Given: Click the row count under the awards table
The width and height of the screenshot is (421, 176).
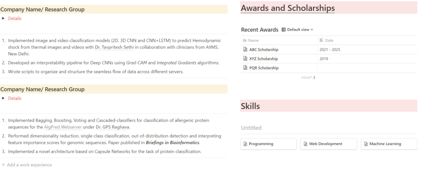Looking at the screenshot, I should [308, 77].
